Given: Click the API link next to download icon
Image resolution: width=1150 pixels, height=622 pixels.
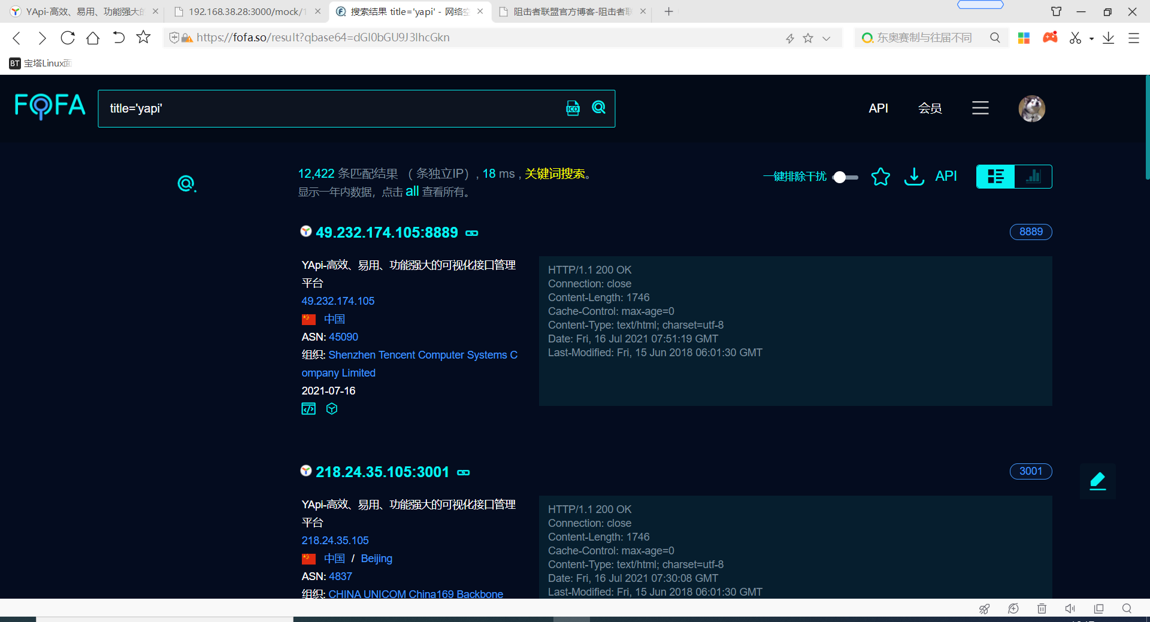Looking at the screenshot, I should click(x=946, y=176).
